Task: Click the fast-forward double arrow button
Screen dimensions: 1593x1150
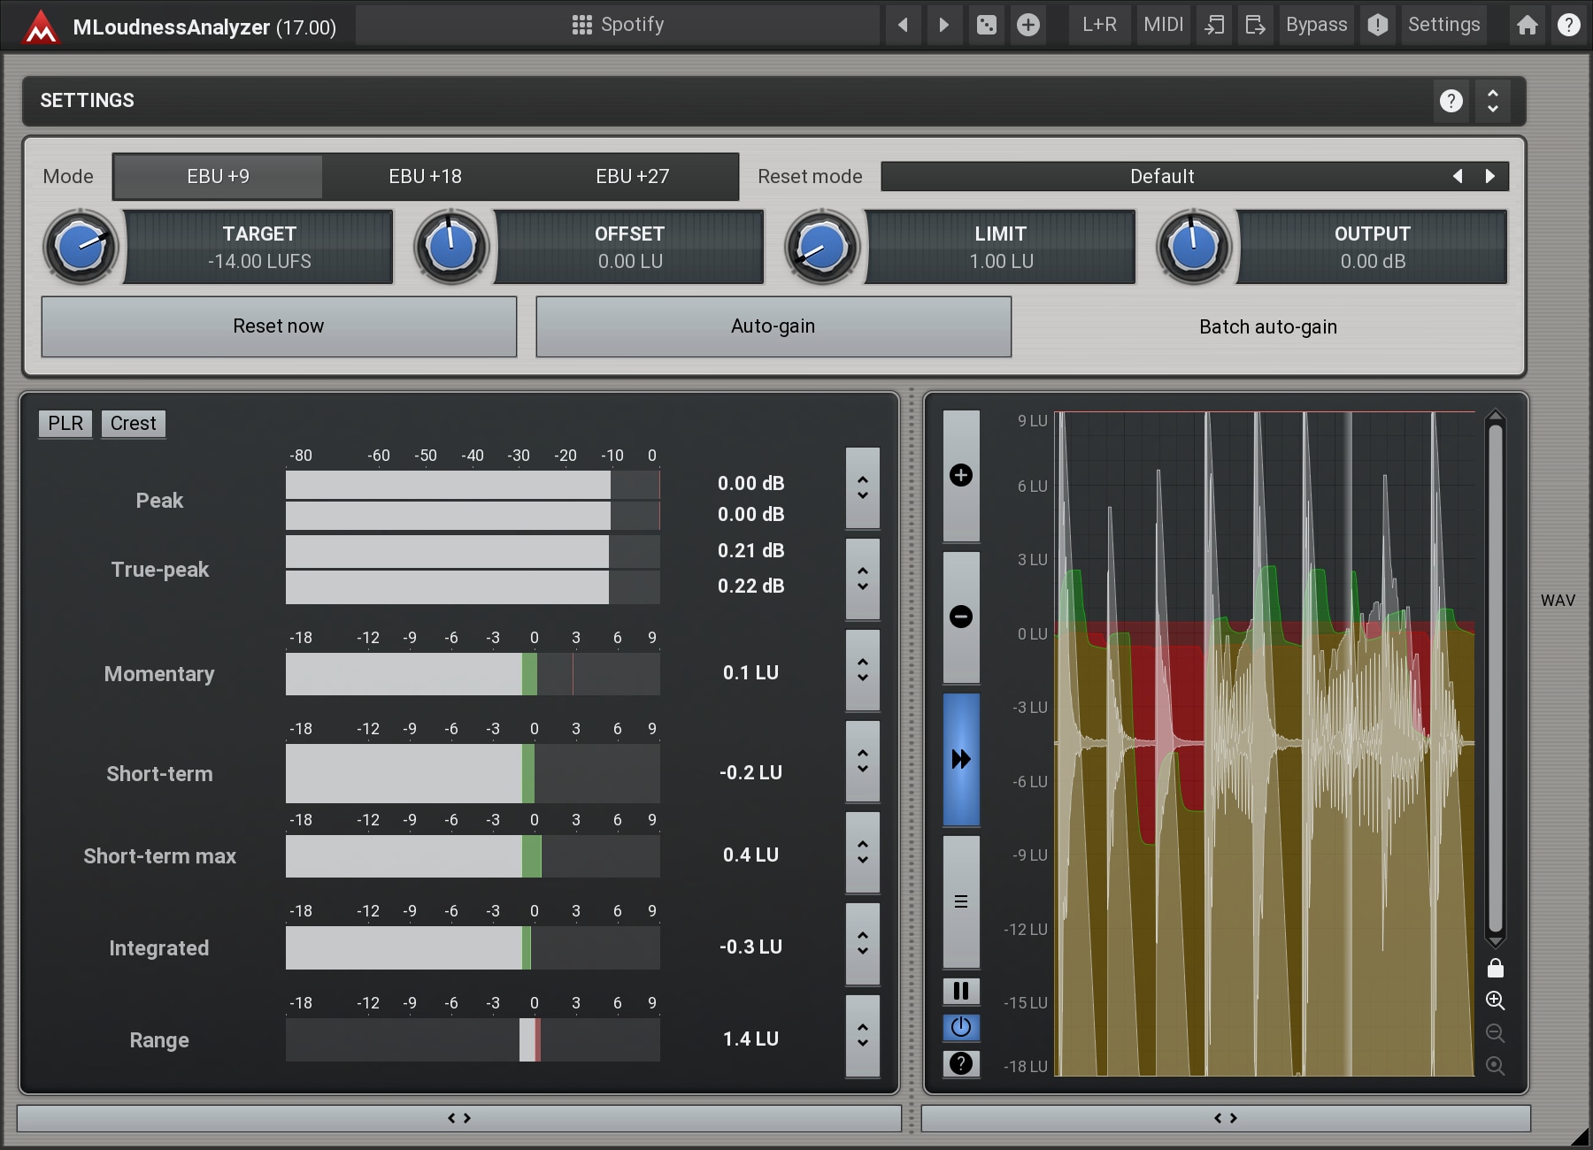Action: pyautogui.click(x=960, y=759)
